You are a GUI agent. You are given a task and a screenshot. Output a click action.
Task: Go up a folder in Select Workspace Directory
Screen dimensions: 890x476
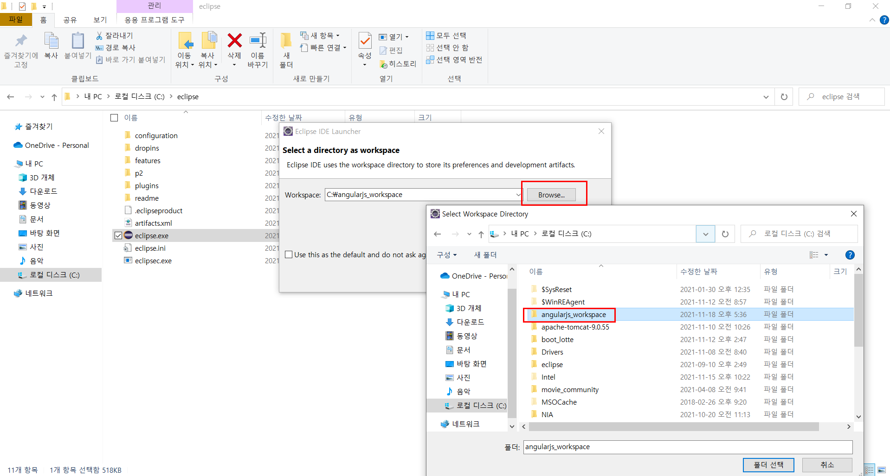481,234
